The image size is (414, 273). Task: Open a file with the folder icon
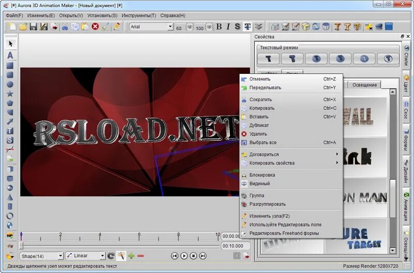point(23,27)
